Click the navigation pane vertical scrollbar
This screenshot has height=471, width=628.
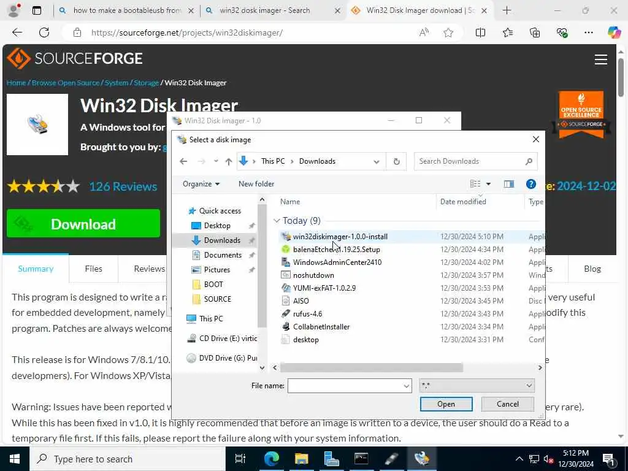pyautogui.click(x=262, y=266)
